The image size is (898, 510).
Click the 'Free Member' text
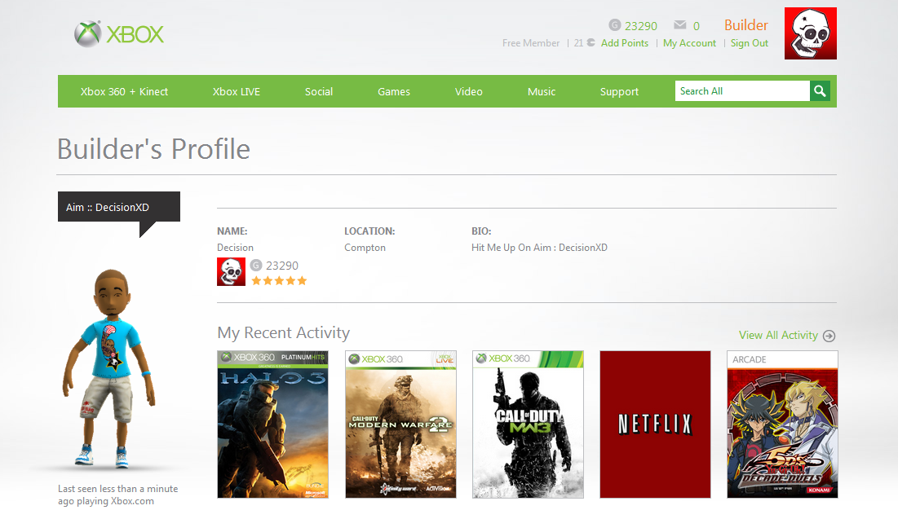point(531,43)
